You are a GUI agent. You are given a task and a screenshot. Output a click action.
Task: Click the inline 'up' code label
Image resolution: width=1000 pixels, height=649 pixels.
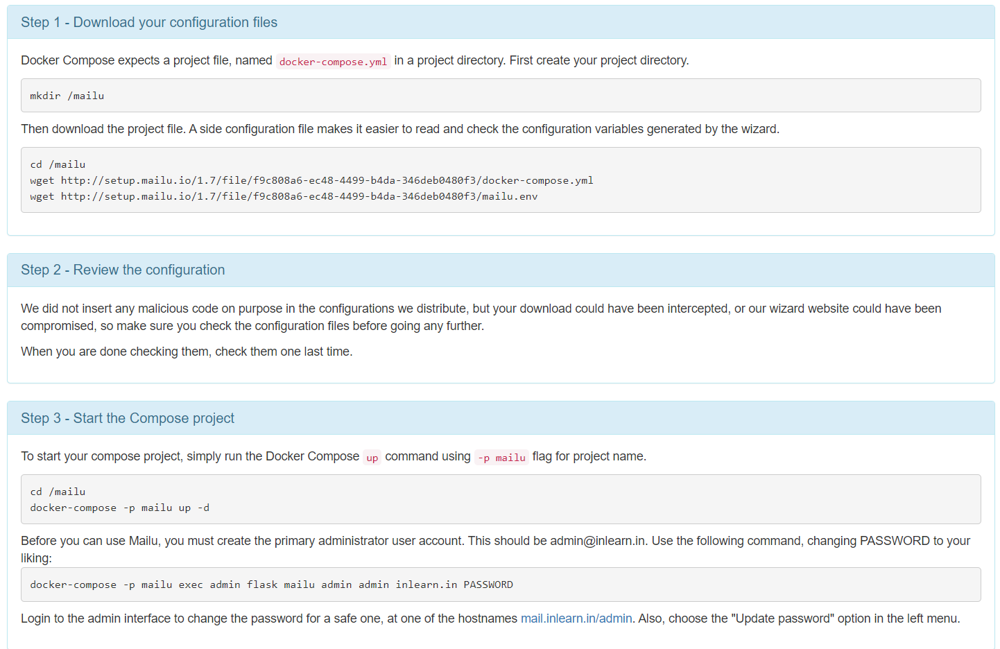pyautogui.click(x=372, y=457)
